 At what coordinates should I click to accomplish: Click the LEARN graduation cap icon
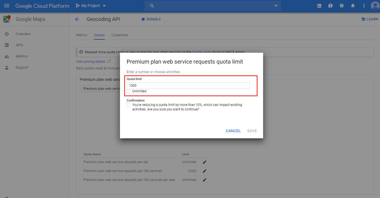click(x=363, y=19)
